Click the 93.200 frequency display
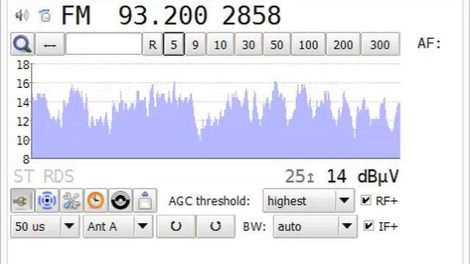 pyautogui.click(x=163, y=15)
